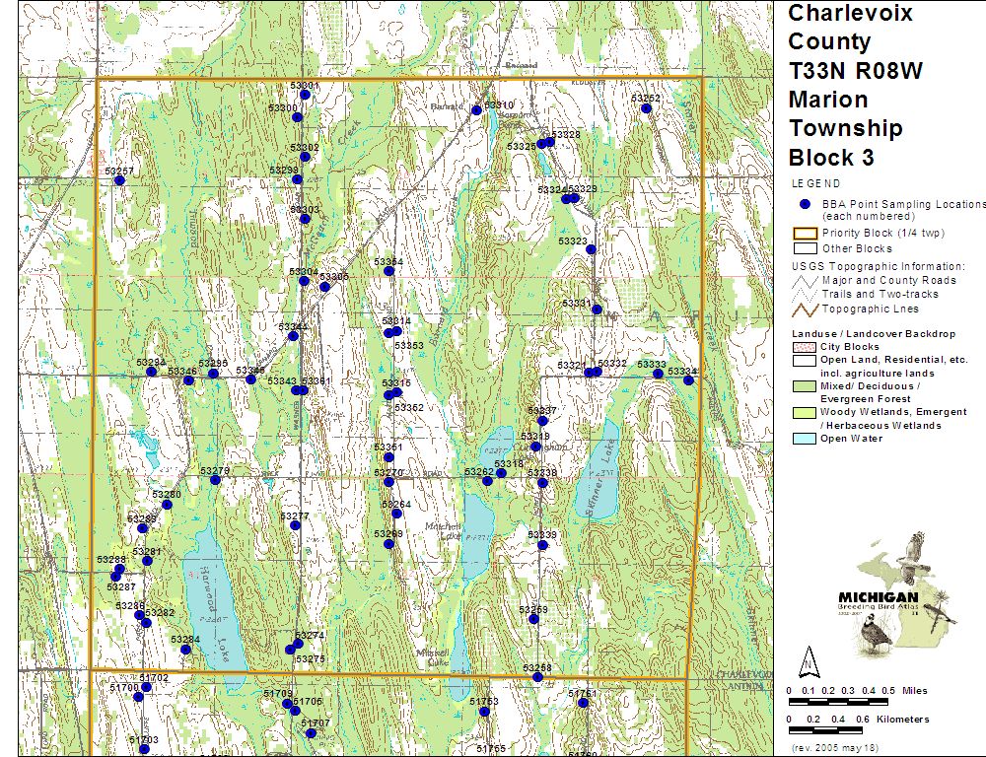Click the Open Water blue legend swatch
The height and width of the screenshot is (757, 986).
point(805,439)
